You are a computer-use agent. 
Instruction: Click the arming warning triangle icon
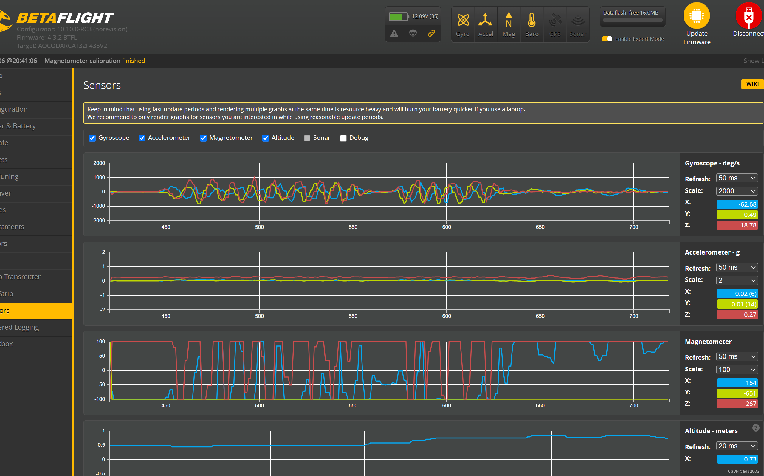394,33
